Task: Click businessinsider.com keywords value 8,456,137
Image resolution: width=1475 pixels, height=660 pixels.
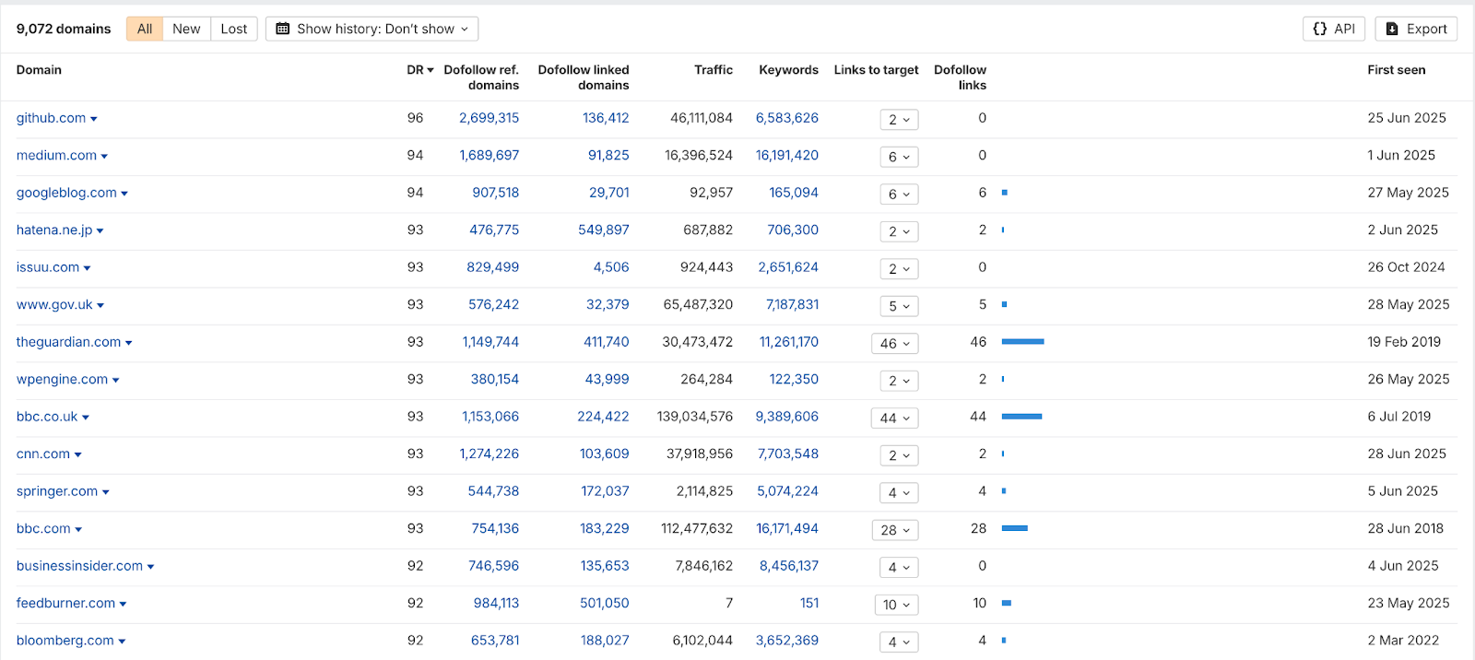Action: (x=789, y=566)
